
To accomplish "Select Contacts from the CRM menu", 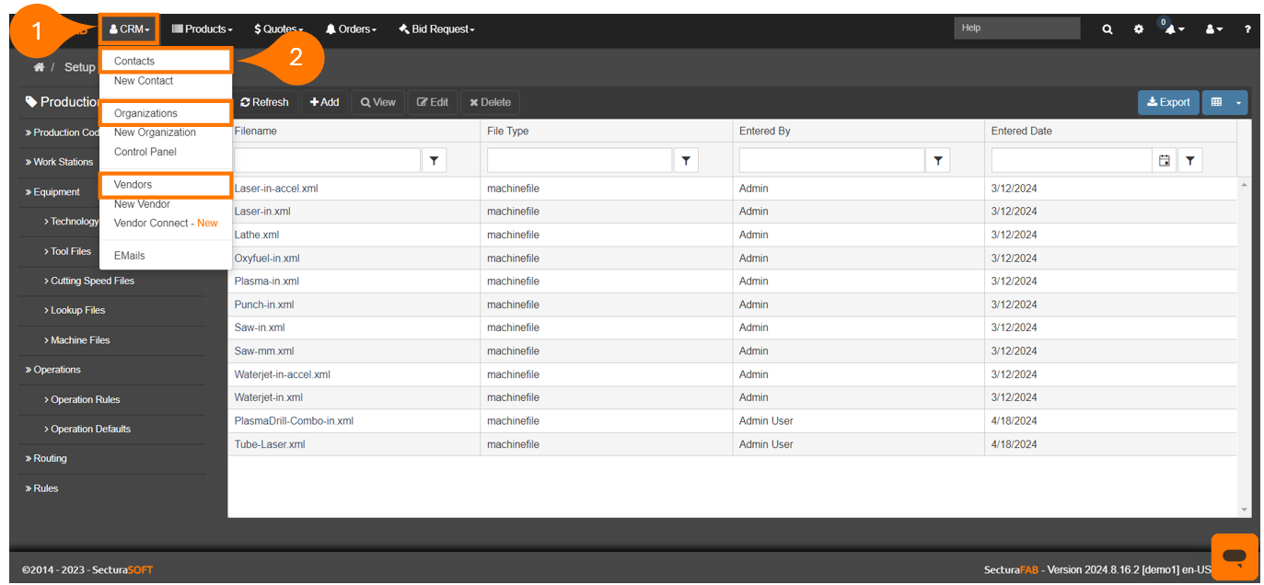I will 134,61.
